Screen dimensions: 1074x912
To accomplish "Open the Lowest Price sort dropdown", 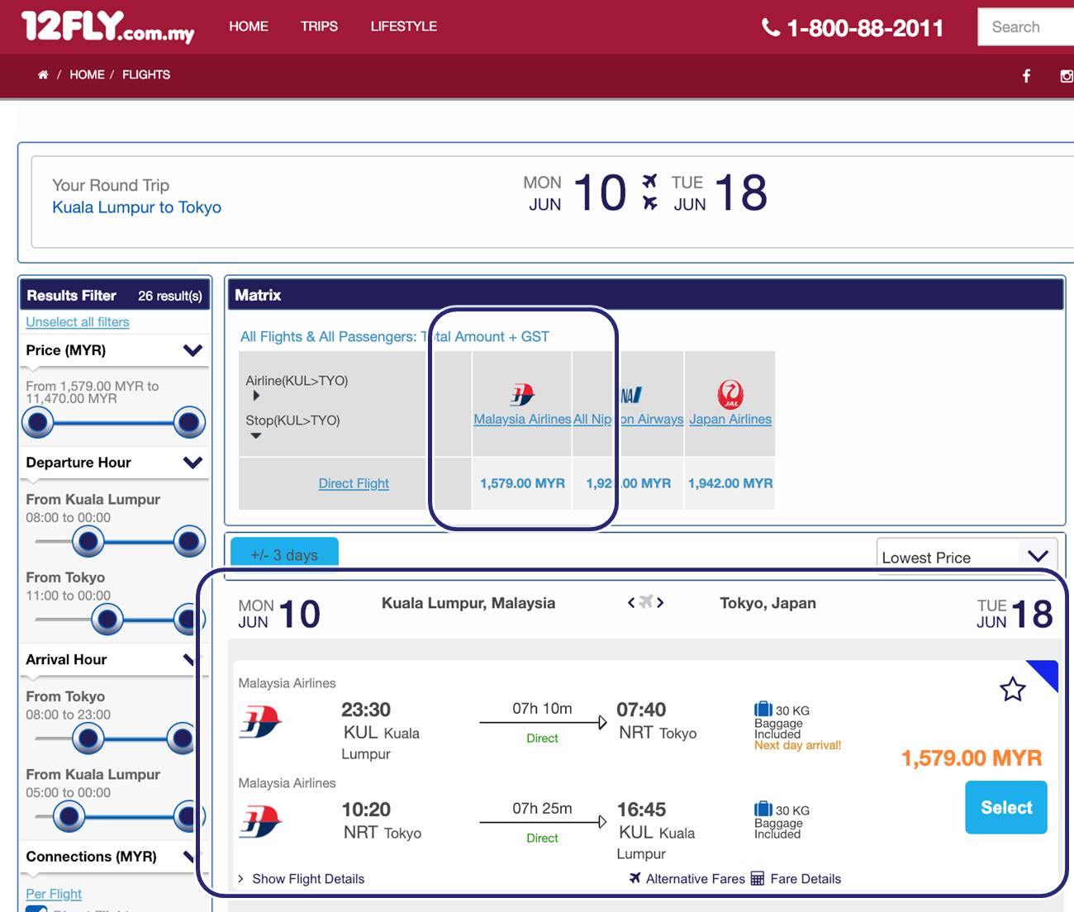I will pos(967,556).
